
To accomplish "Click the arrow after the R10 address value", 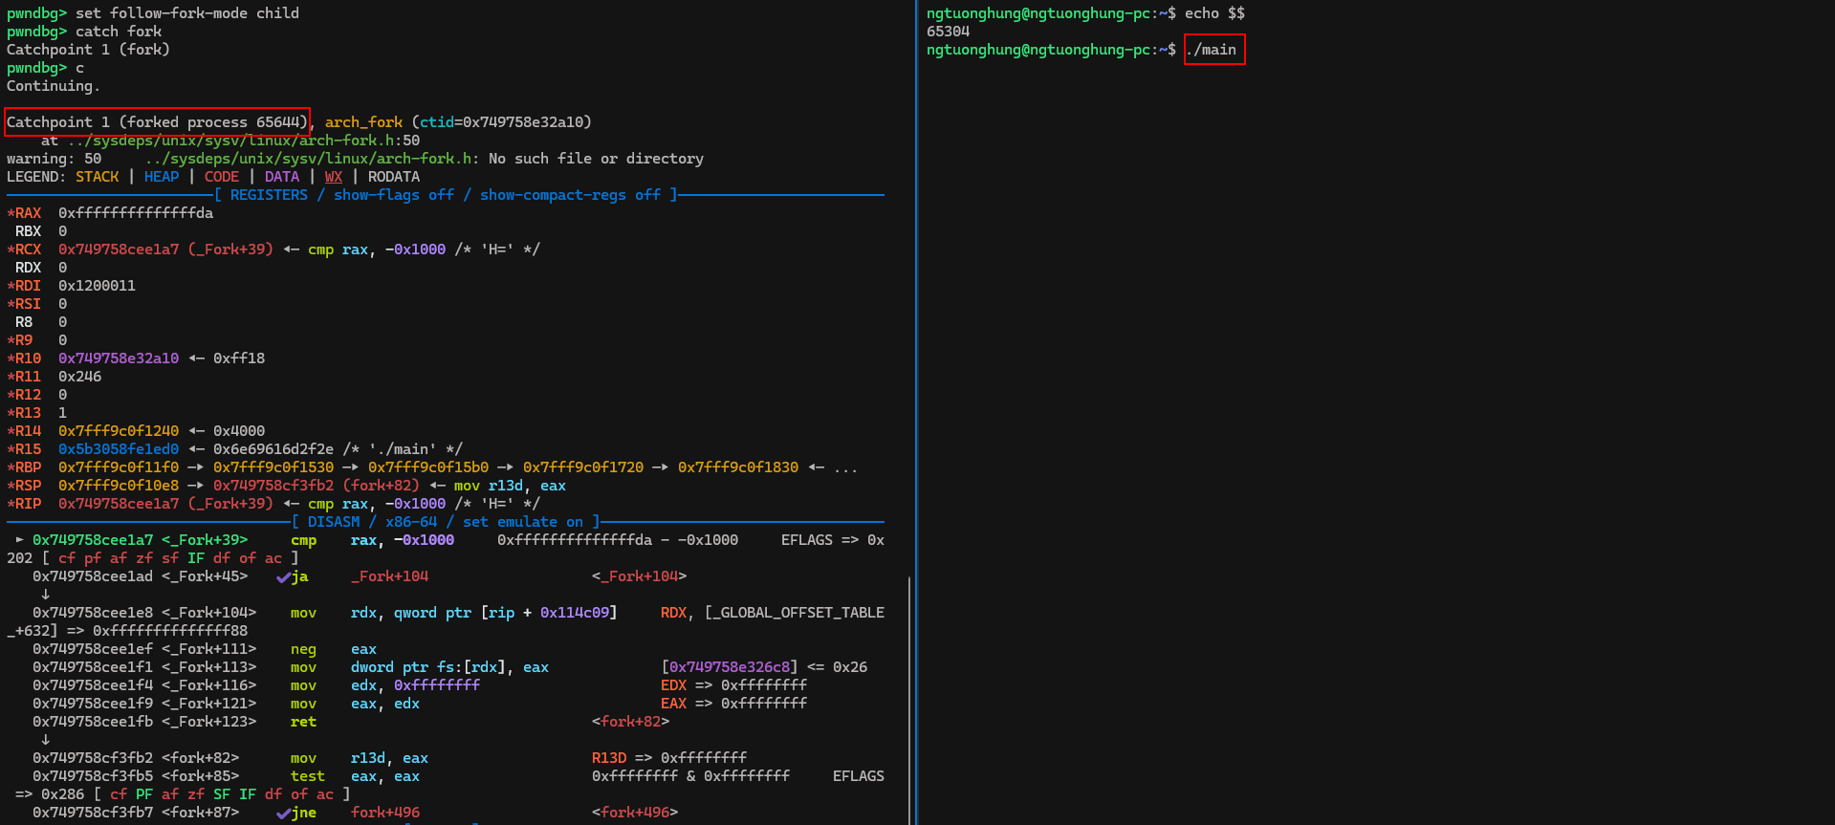I will coord(196,358).
